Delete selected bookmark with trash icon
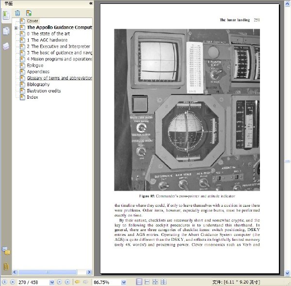Image resolution: width=291 pixels, height=286 pixels. [17, 13]
